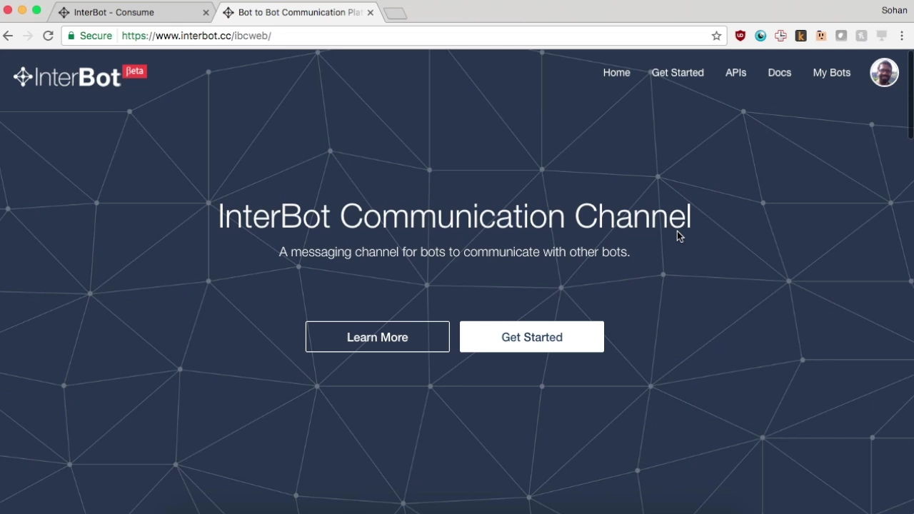Click the InterBot beta logo
Viewport: 914px width, 514px height.
pos(80,76)
